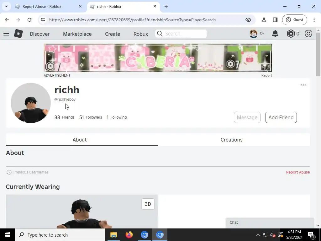View the 51 Followers list
321x241 pixels.
(x=91, y=117)
